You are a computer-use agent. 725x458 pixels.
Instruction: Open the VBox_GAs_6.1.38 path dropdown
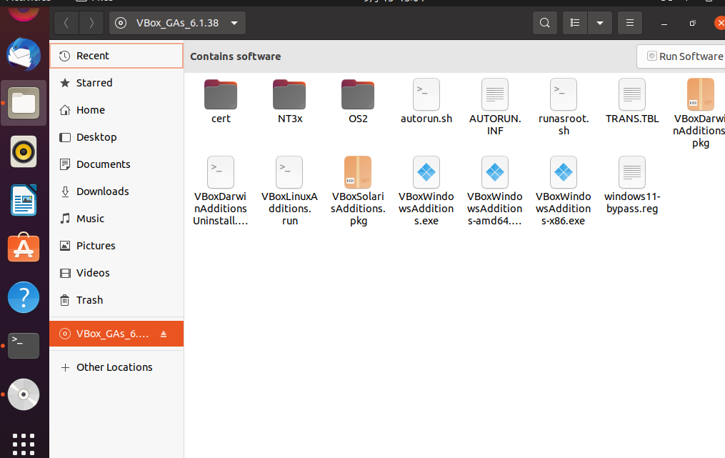(x=234, y=22)
